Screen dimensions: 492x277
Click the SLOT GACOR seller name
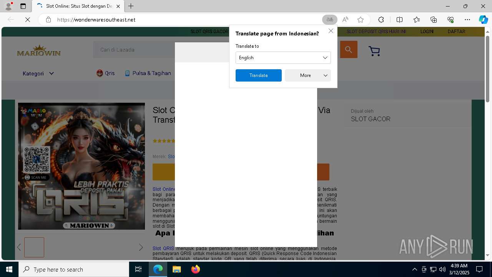(371, 119)
